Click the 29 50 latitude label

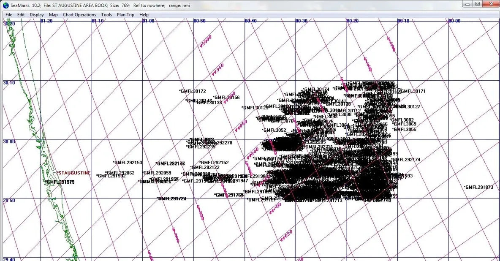pos(9,200)
